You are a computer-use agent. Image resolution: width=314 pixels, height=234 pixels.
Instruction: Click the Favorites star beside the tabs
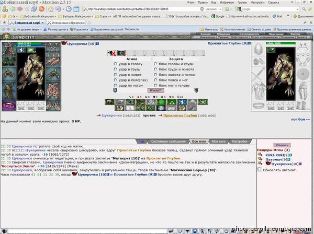click(x=4, y=23)
